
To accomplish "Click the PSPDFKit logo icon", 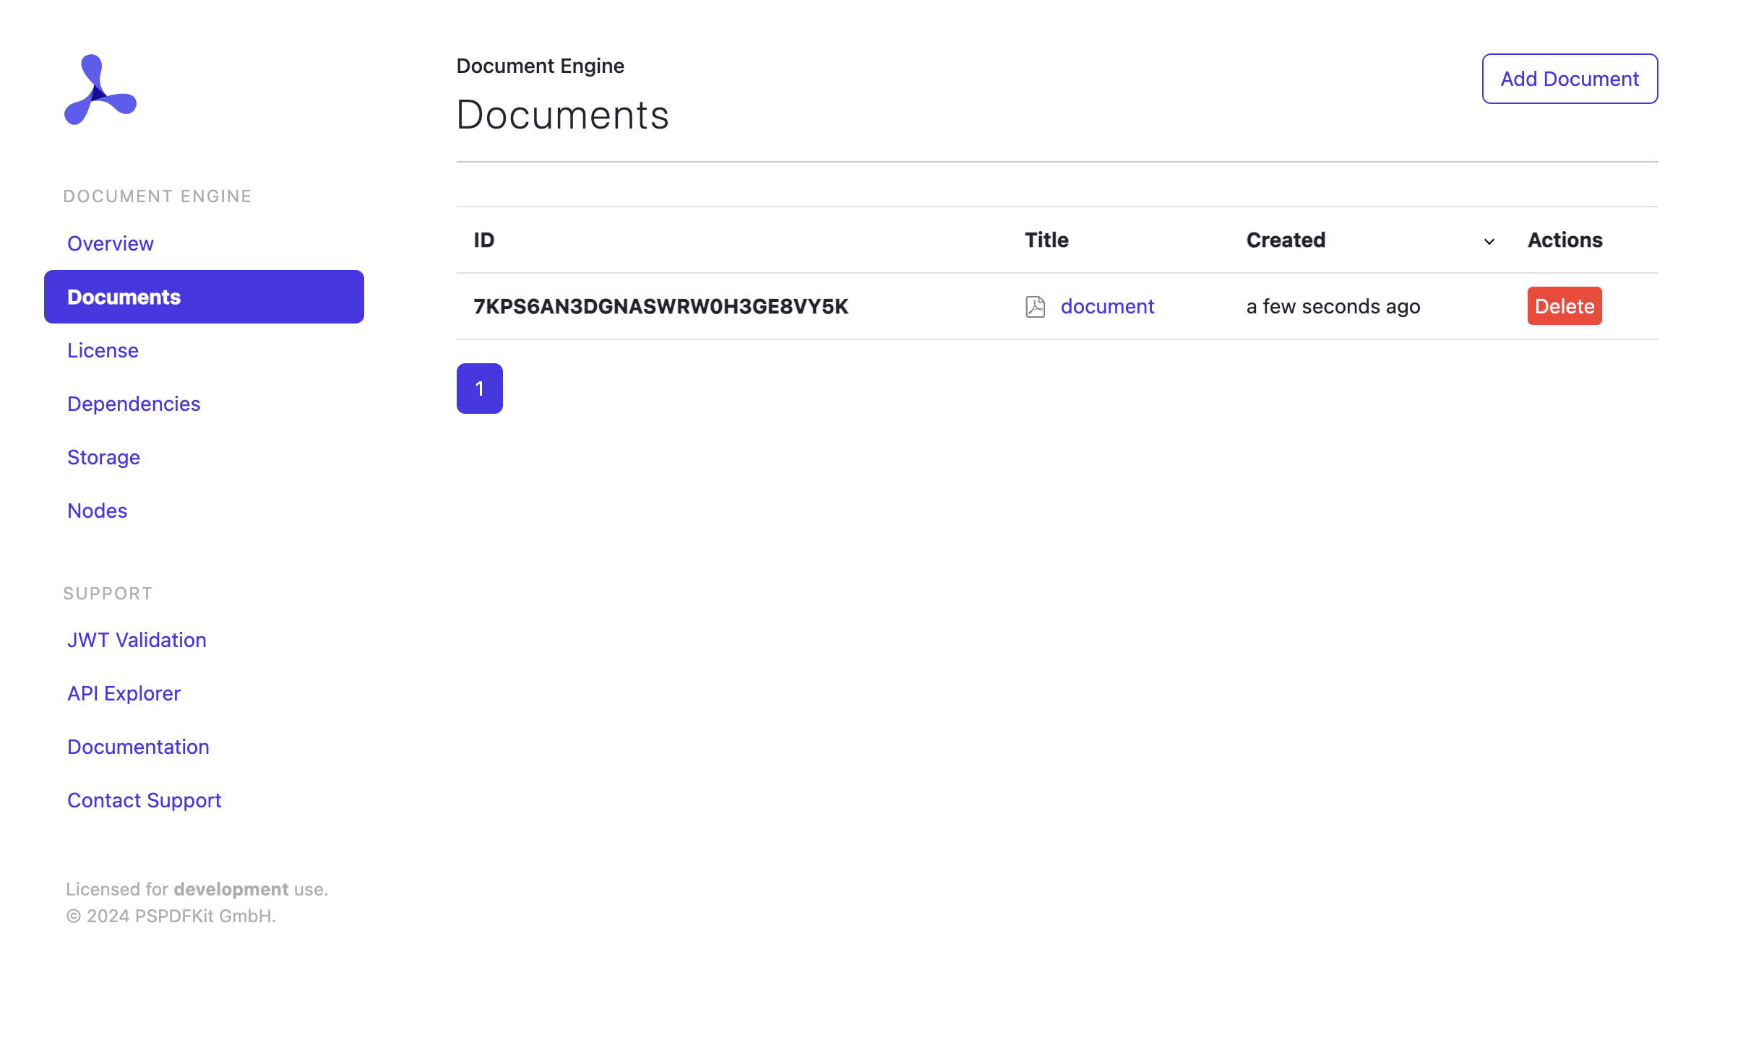I will (x=100, y=88).
